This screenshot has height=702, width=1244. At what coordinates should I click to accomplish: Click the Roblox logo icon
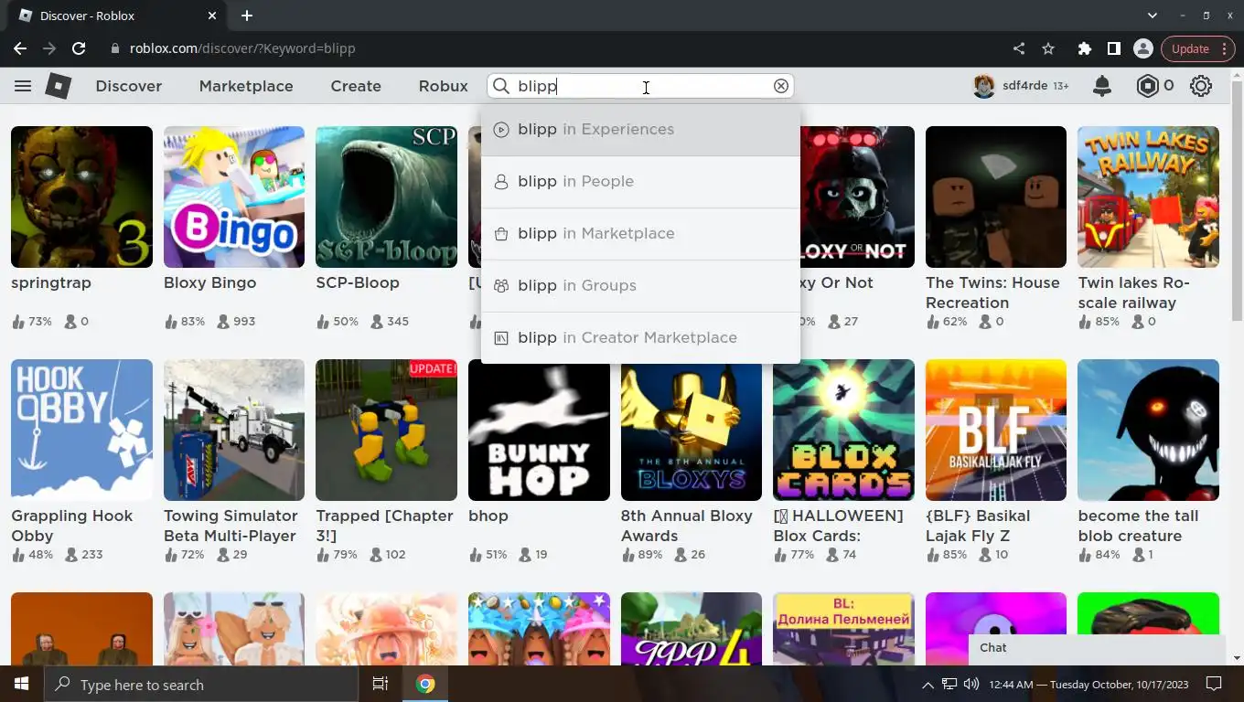pyautogui.click(x=59, y=86)
